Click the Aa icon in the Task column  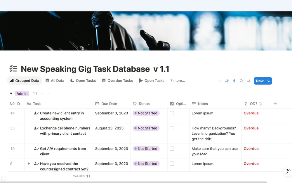[x=29, y=104]
